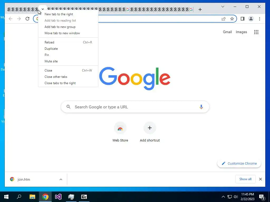
Task: Switch to the last Google-favicon tab
Action: (191, 9)
